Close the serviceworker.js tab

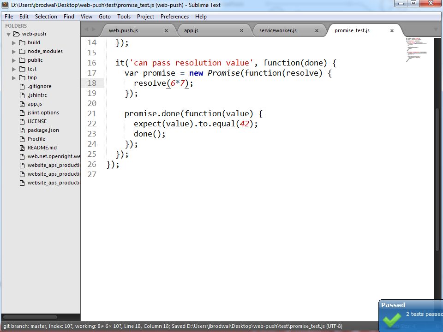(317, 30)
